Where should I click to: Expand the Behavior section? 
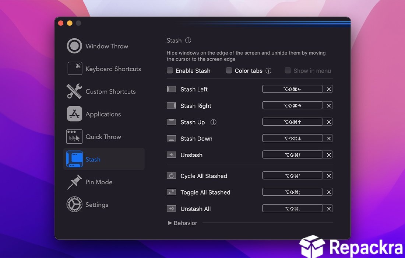tap(170, 223)
